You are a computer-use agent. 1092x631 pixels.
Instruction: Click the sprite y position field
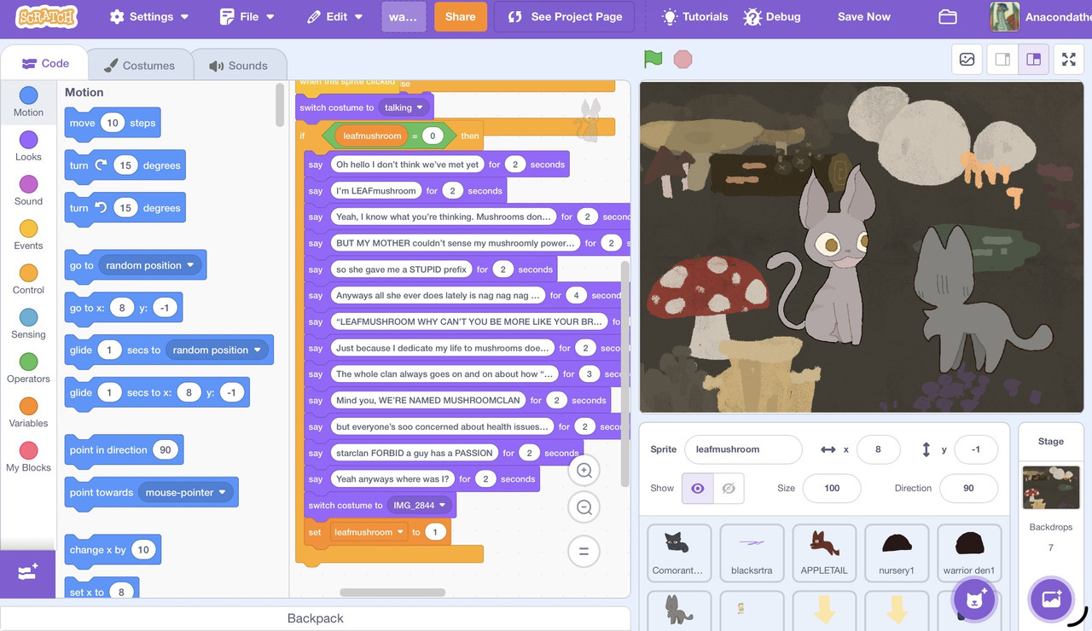click(975, 449)
